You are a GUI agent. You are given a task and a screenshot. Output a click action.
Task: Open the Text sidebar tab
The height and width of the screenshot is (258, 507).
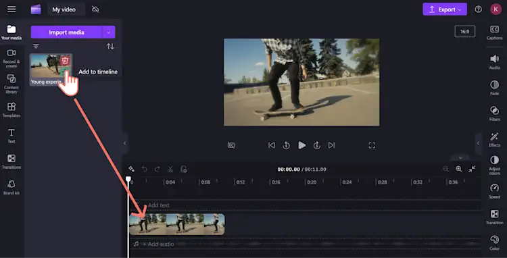[11, 136]
